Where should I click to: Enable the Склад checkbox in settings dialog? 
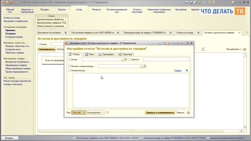(69, 59)
